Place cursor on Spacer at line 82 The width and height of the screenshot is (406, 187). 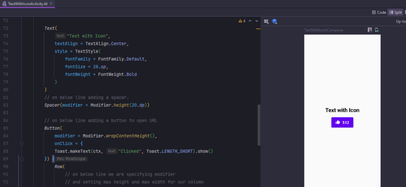click(52, 105)
